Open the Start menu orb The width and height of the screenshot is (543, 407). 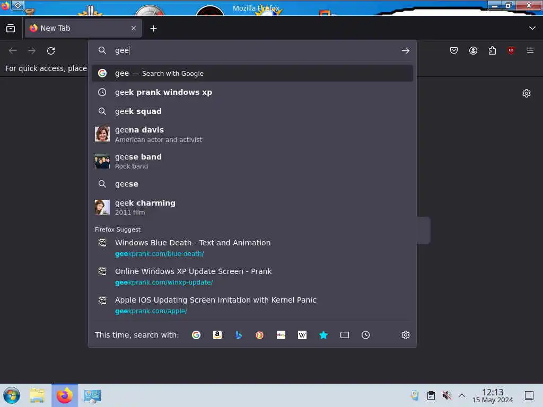coord(12,395)
